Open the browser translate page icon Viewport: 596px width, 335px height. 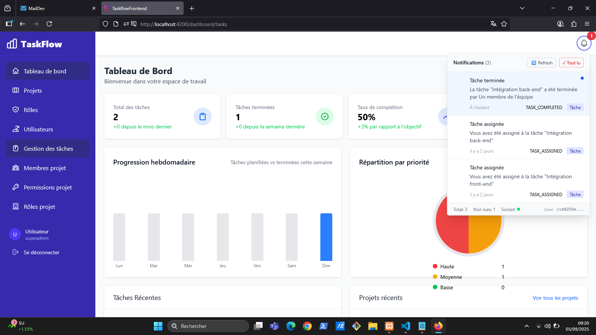(x=494, y=24)
